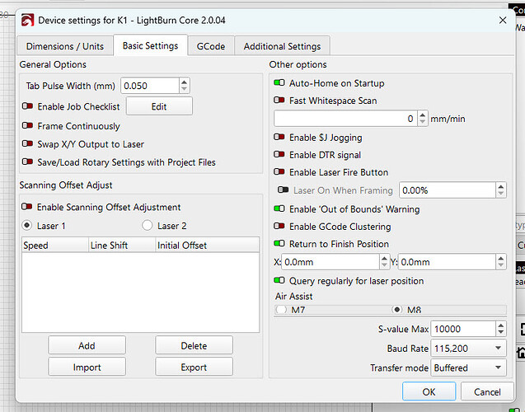
Task: Click the Edit button for Job Checklist
Action: (158, 106)
